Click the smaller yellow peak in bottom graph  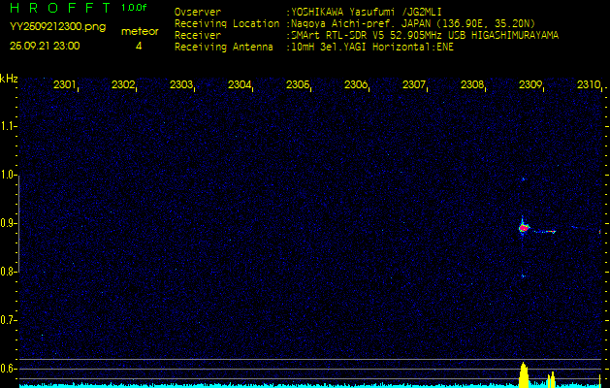[x=551, y=378]
